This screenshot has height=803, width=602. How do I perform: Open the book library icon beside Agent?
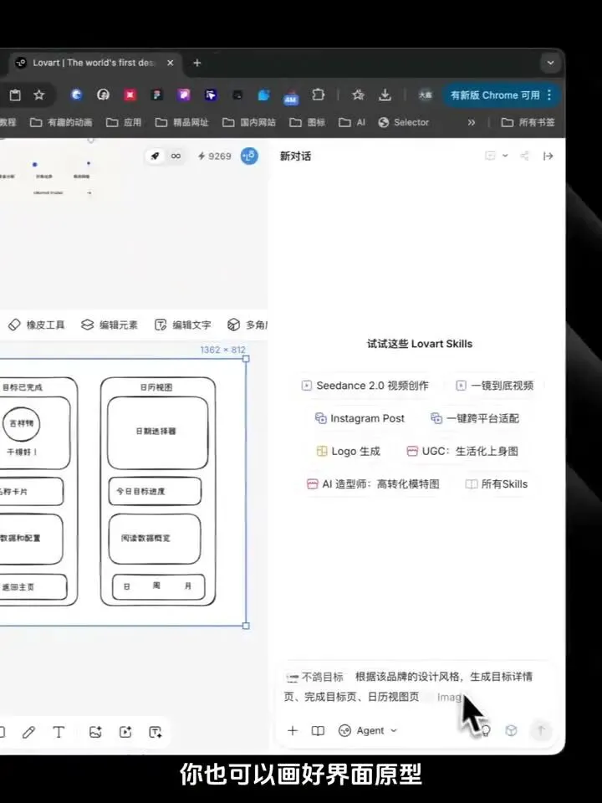click(x=318, y=731)
